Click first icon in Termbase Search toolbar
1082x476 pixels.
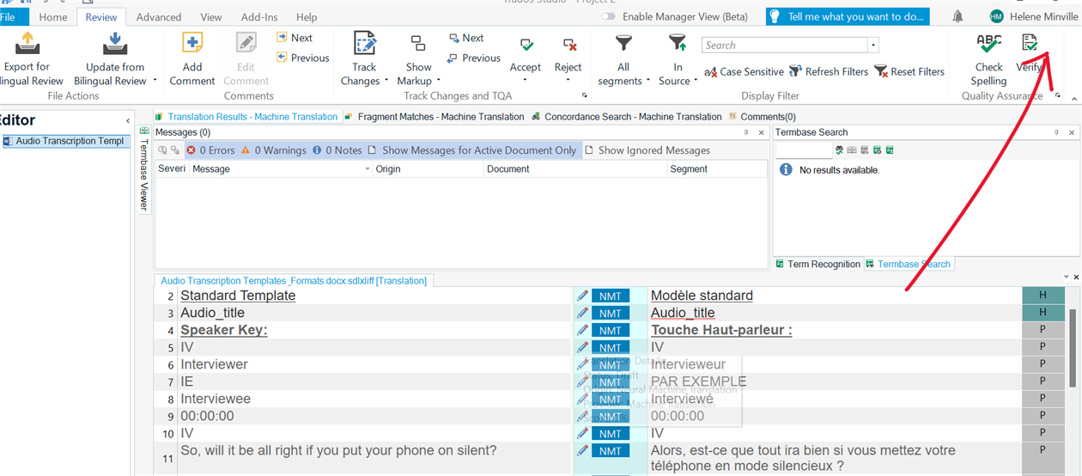point(839,150)
